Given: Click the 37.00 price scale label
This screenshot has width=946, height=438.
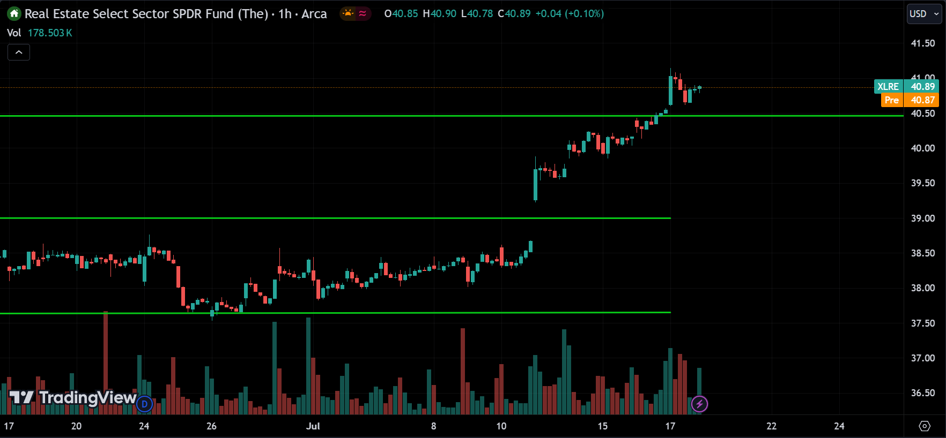Looking at the screenshot, I should coord(922,358).
